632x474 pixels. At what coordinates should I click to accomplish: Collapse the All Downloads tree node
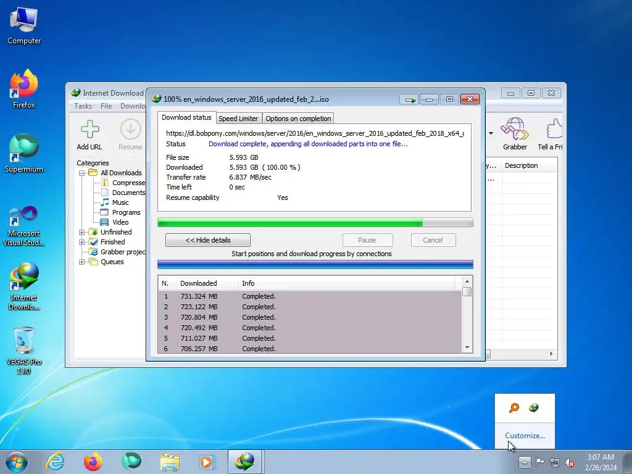click(x=82, y=173)
